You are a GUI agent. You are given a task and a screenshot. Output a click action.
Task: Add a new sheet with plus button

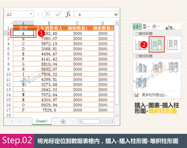tap(63, 121)
